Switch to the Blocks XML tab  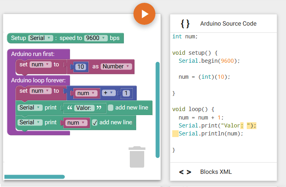click(x=216, y=172)
